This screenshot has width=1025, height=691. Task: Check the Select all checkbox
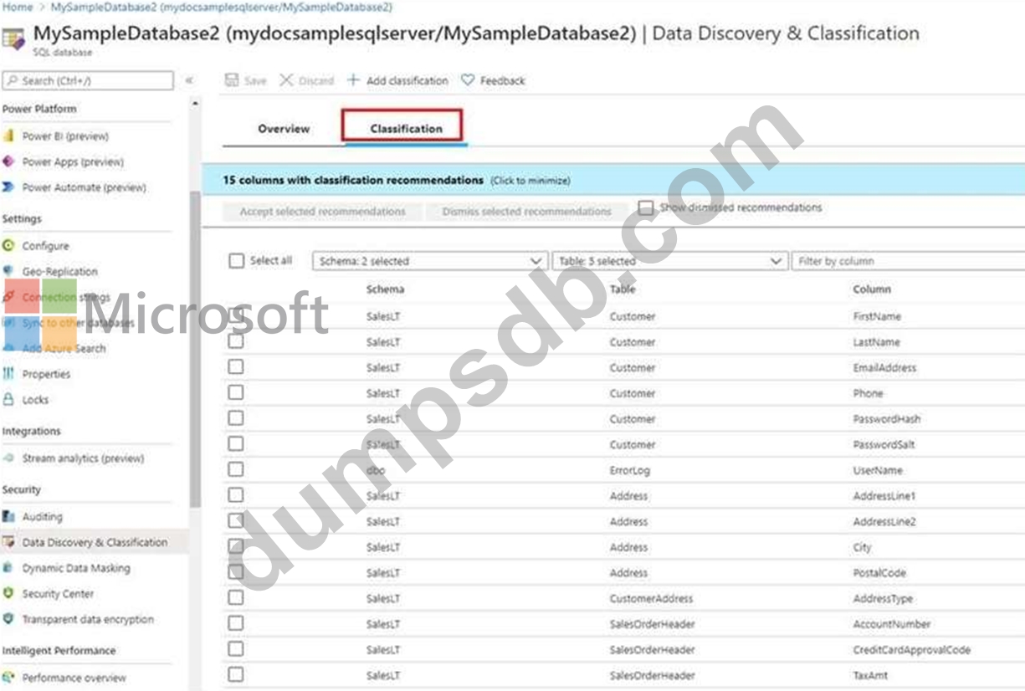pyautogui.click(x=237, y=261)
